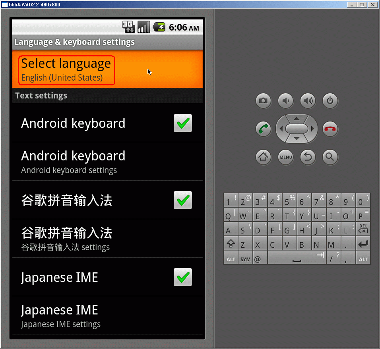Click the red end call button

click(330, 129)
